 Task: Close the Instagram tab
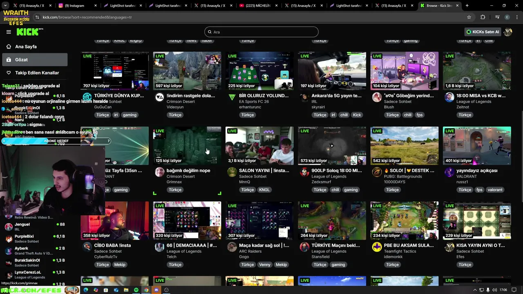95,6
